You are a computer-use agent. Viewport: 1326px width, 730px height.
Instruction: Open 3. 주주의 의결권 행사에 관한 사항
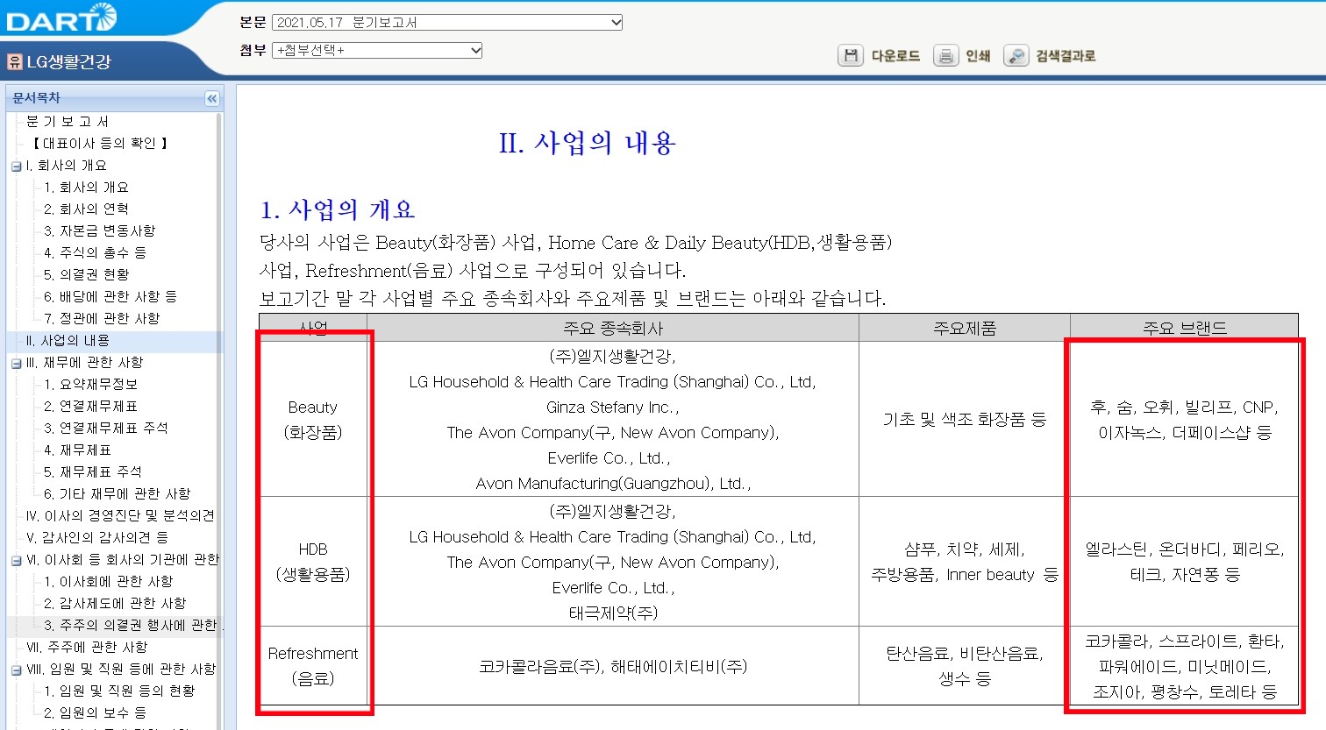tap(132, 625)
